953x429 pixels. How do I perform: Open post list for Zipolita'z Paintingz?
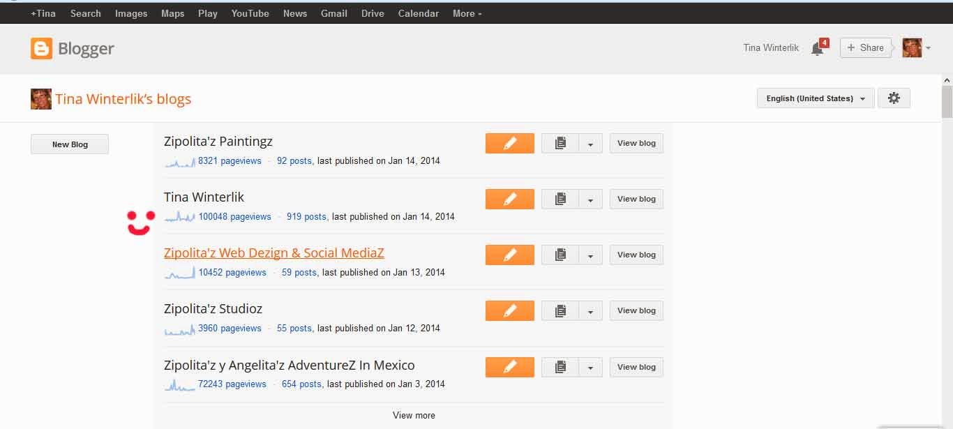[560, 143]
